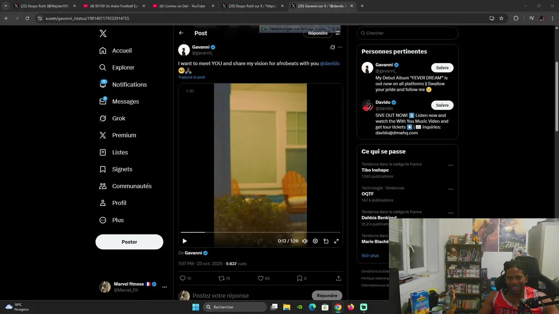The height and width of the screenshot is (314, 559).
Task: Expand video to fullscreen
Action: coord(336,241)
